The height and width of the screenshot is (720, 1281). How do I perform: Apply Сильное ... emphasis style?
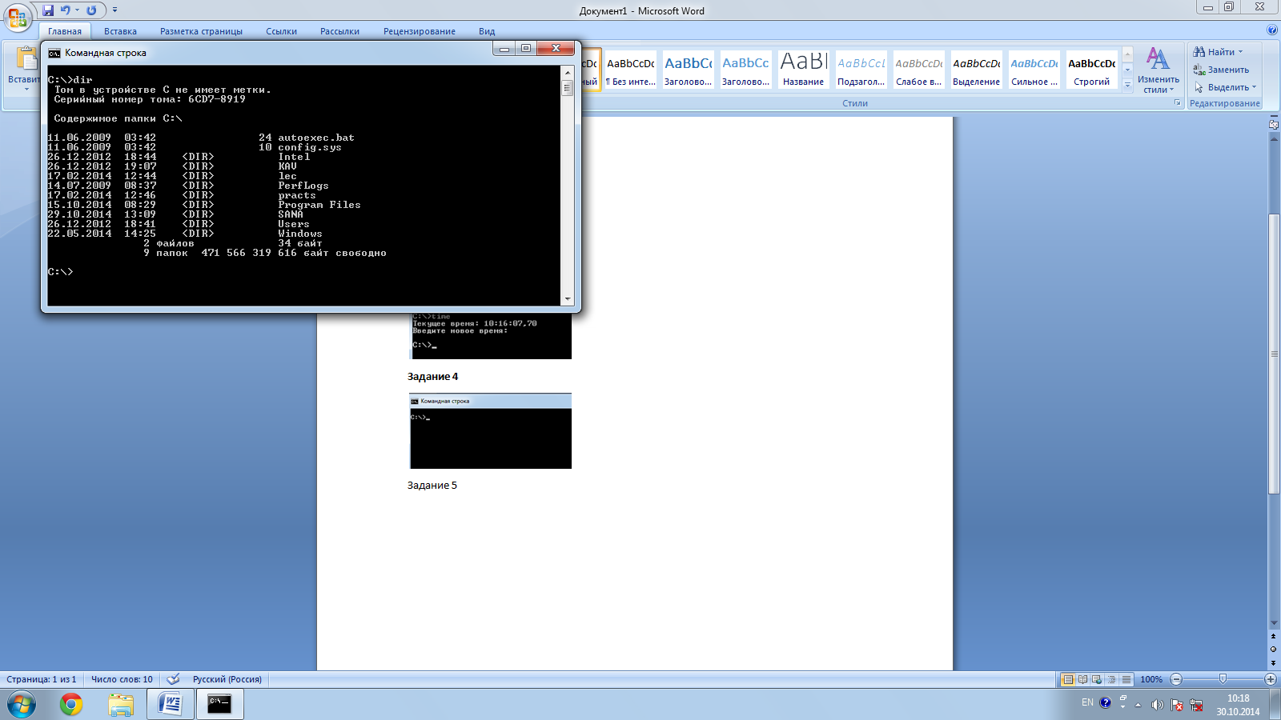(x=1034, y=70)
